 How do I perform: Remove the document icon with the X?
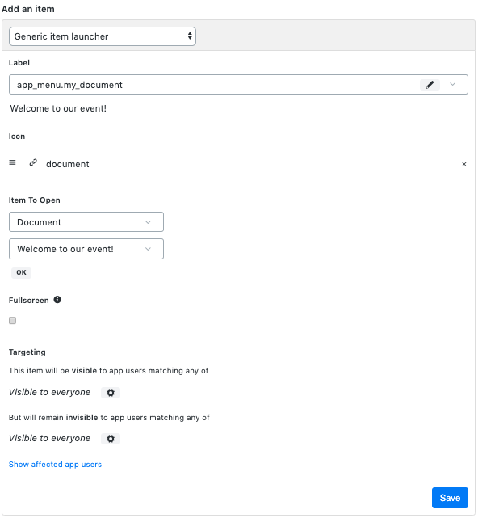click(463, 164)
